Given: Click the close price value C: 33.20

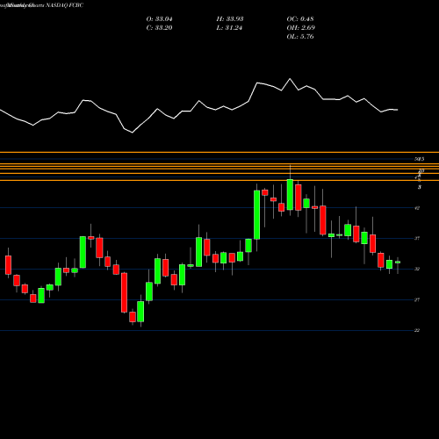Looking at the screenshot, I should coord(159,28).
